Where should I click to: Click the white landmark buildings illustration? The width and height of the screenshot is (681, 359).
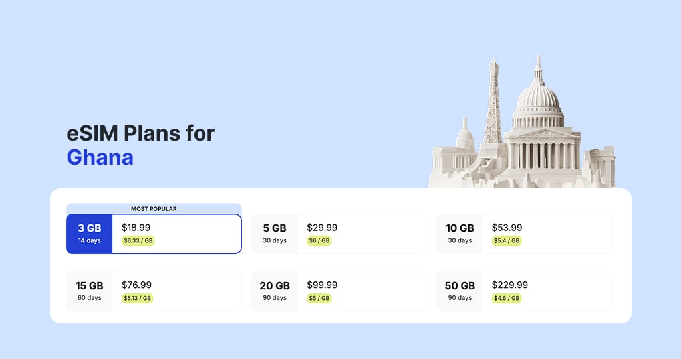point(525,133)
